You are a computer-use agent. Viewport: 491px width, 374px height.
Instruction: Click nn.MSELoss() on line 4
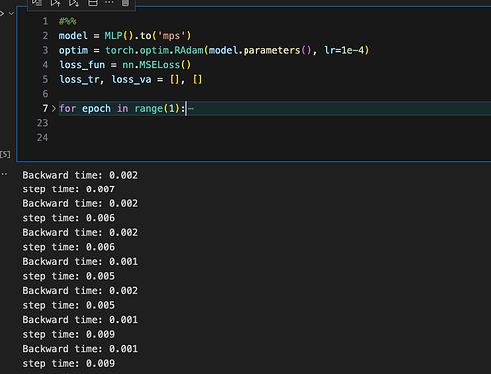[156, 65]
